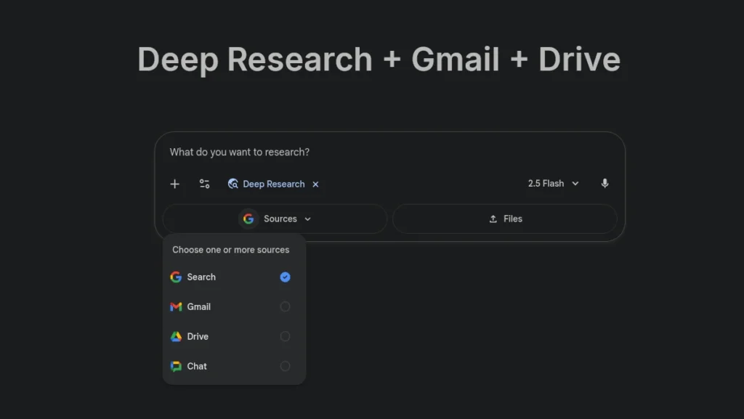The height and width of the screenshot is (419, 744).
Task: Click the Deep Research sparkle icon
Action: [x=232, y=184]
